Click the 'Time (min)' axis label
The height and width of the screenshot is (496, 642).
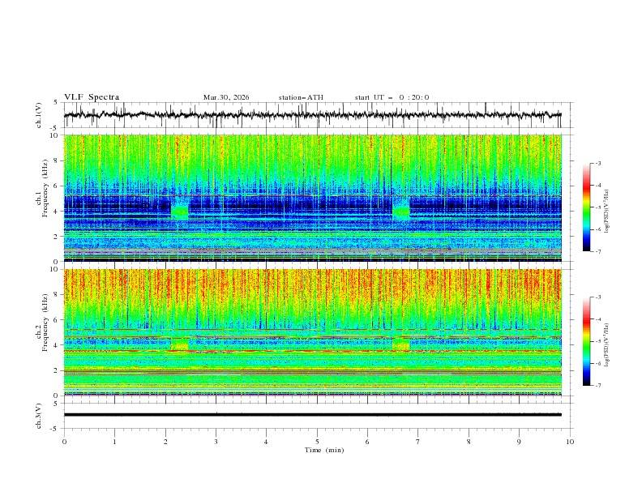pyautogui.click(x=324, y=450)
